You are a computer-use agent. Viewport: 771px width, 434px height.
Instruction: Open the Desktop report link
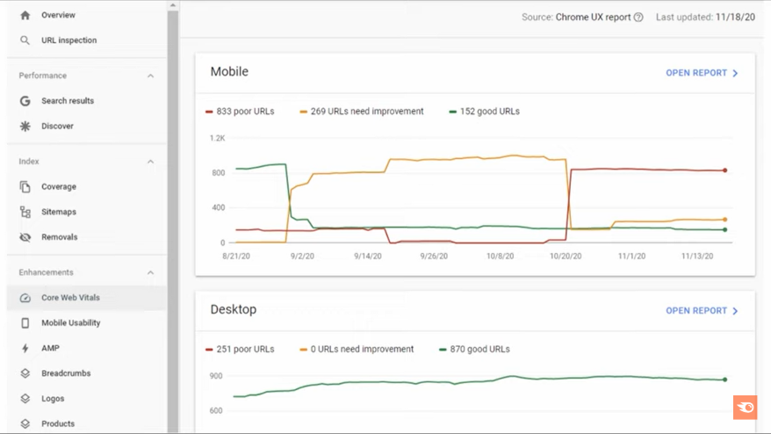pos(702,311)
